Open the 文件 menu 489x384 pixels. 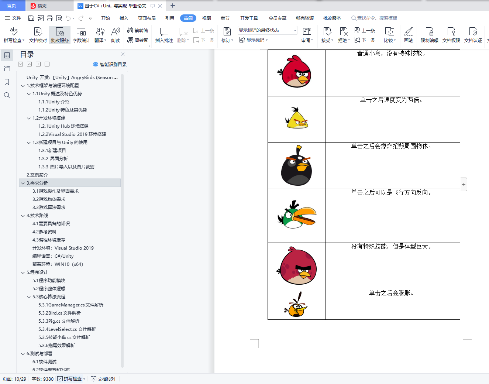pos(13,18)
